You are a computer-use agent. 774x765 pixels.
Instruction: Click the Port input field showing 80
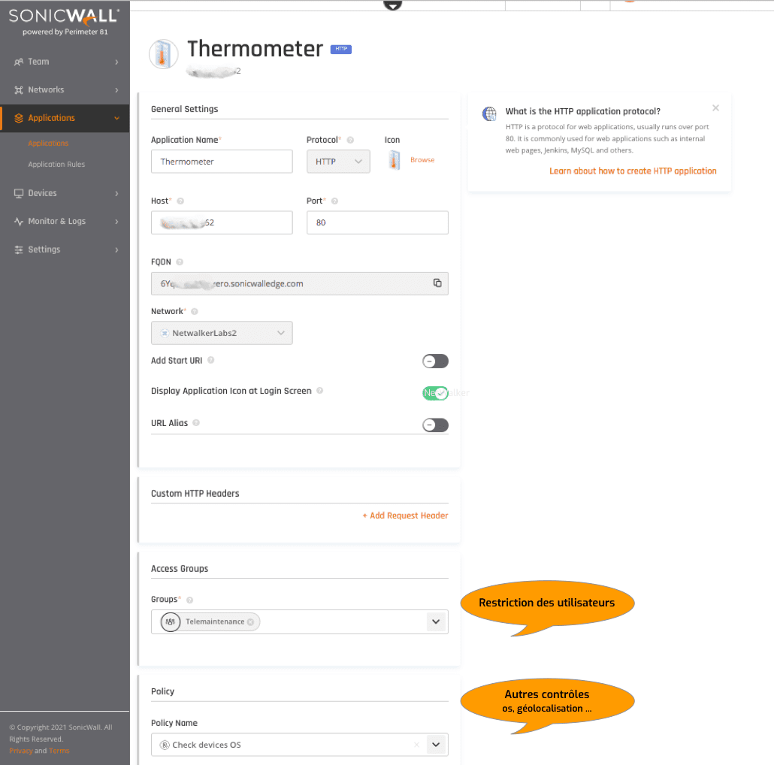pos(377,222)
